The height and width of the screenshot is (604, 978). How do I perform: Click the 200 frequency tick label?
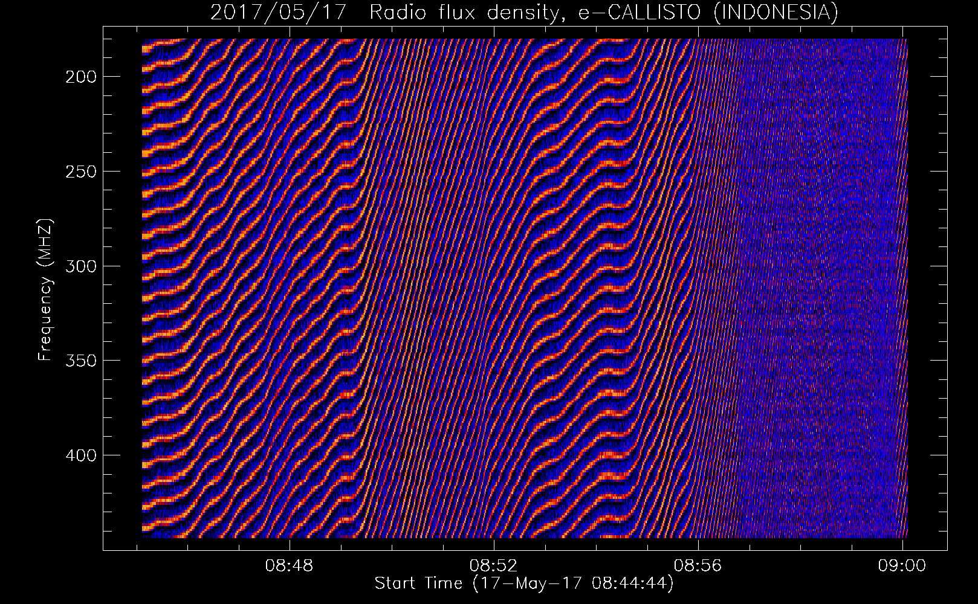[x=81, y=77]
